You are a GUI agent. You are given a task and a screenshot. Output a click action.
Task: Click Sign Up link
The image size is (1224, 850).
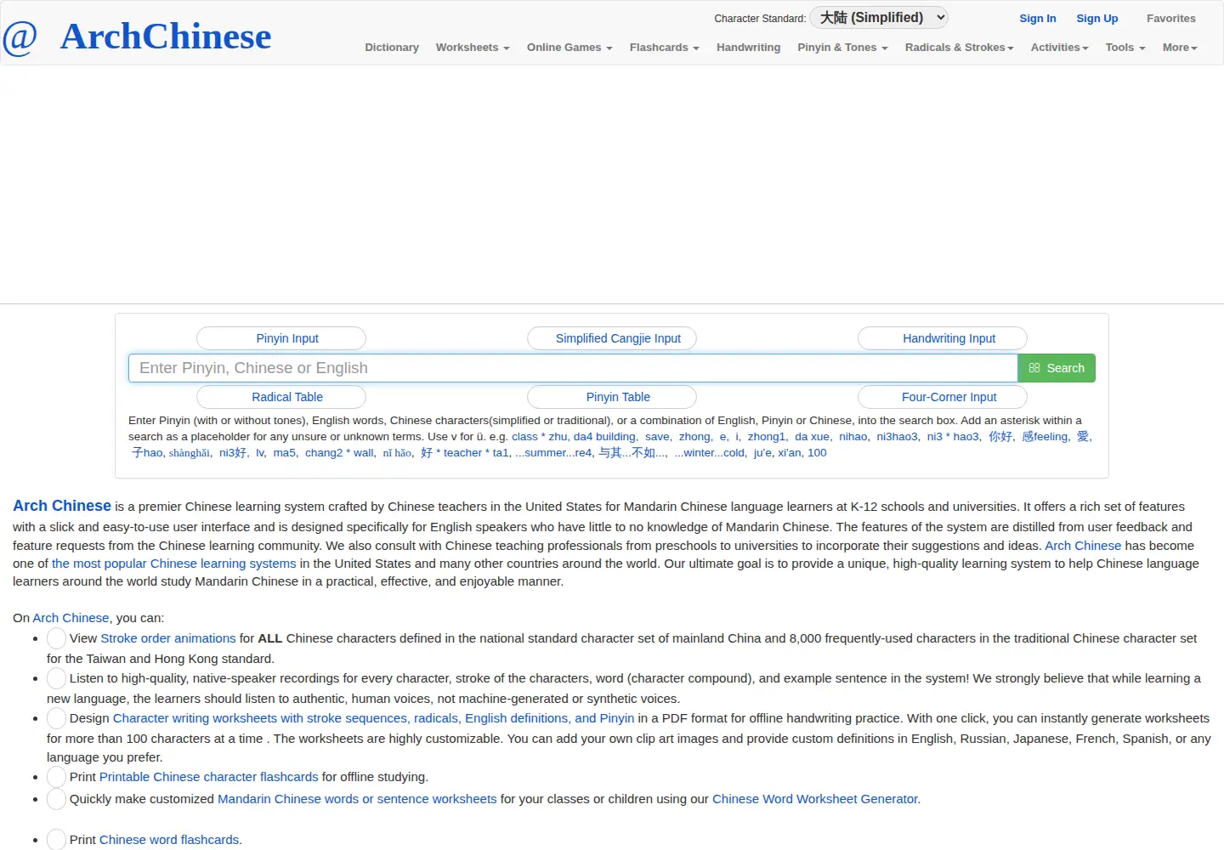coord(1097,19)
